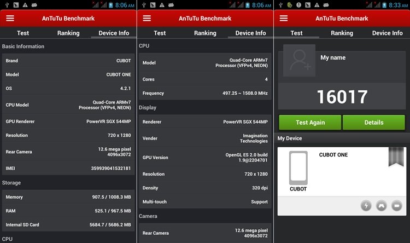Open the hamburger menu on the Basic Information screen
The height and width of the screenshot is (243, 410).
pyautogui.click(x=10, y=18)
